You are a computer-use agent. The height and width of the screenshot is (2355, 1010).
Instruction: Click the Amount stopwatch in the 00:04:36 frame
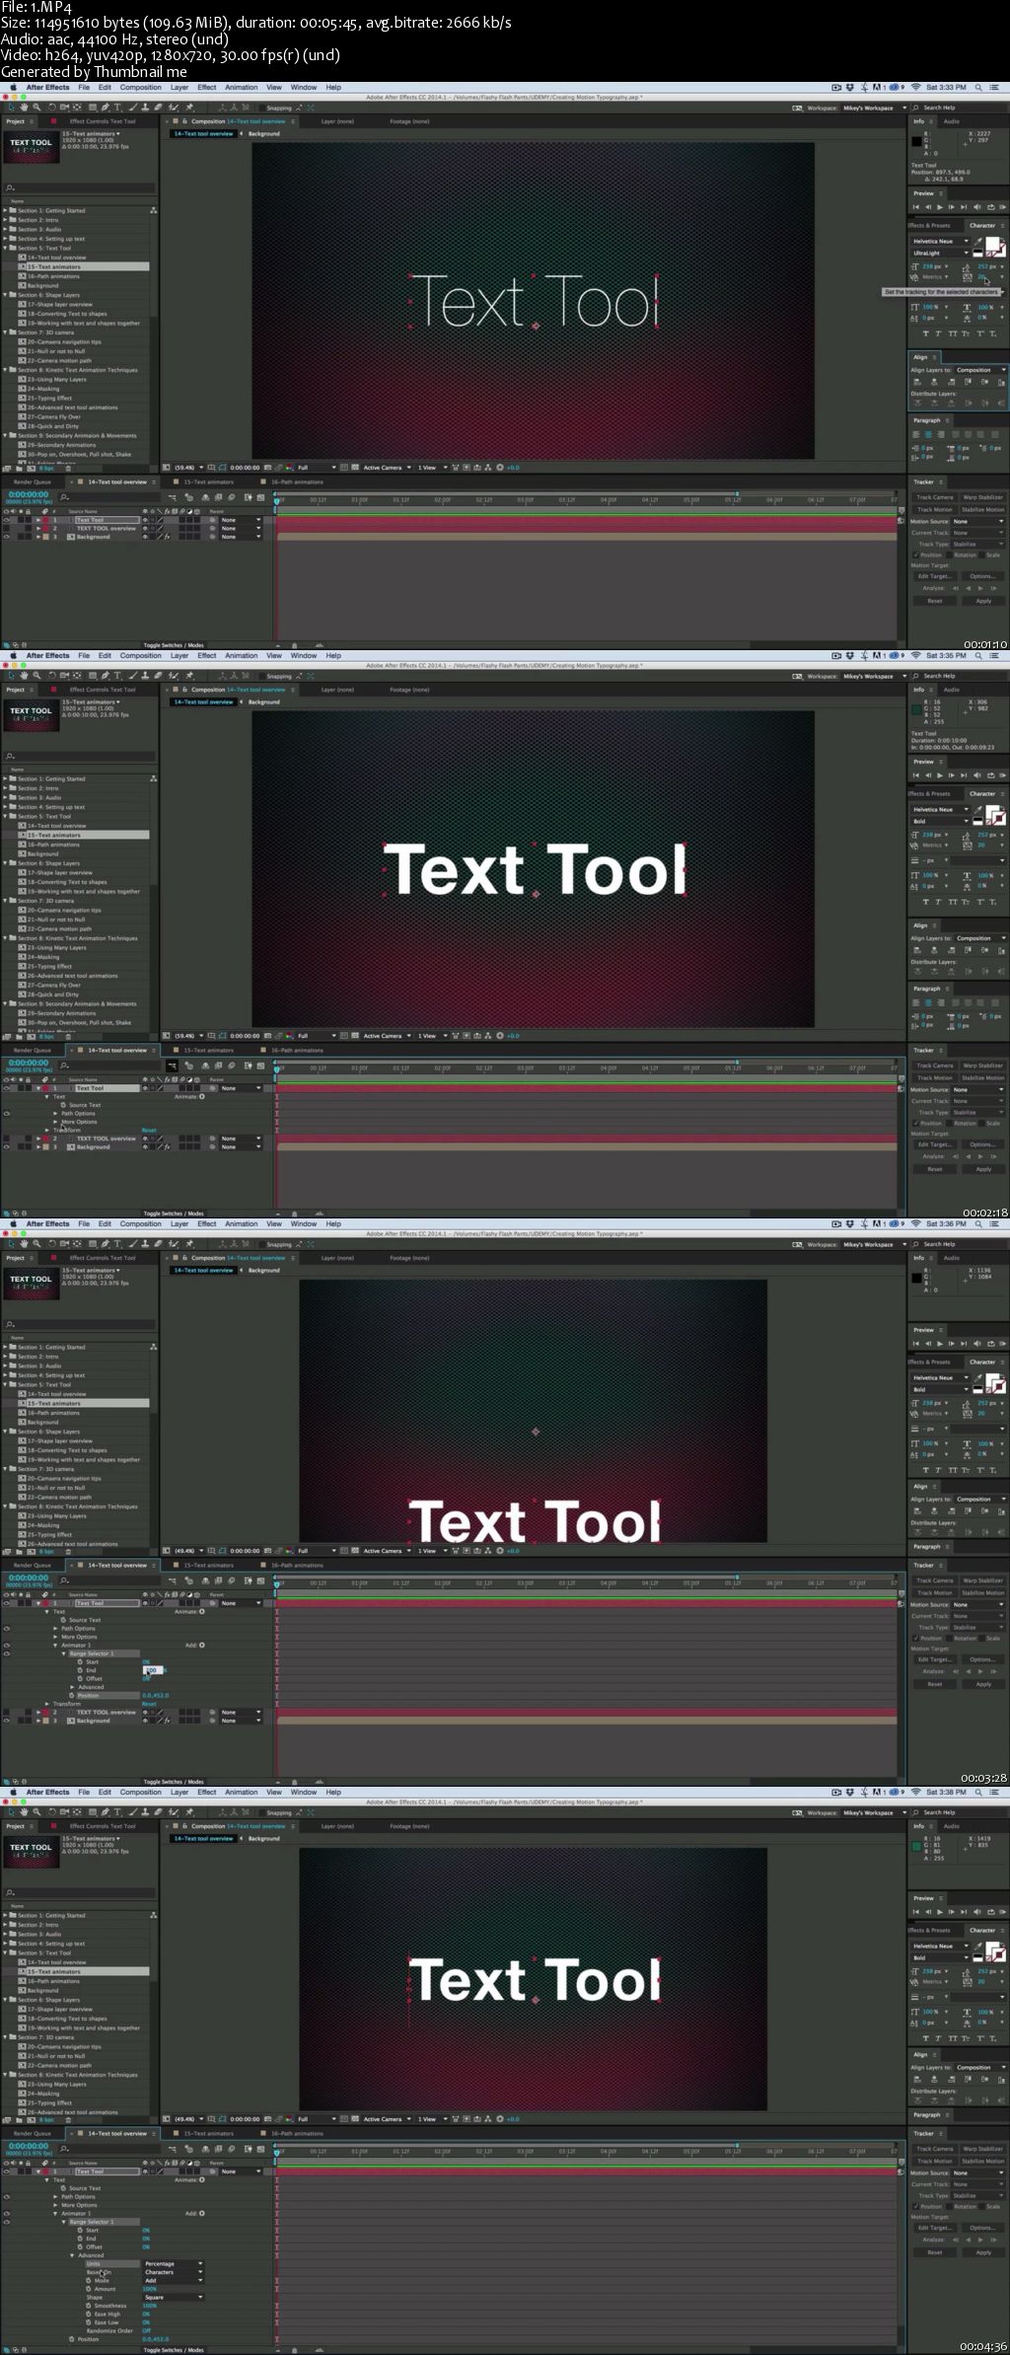[89, 2289]
